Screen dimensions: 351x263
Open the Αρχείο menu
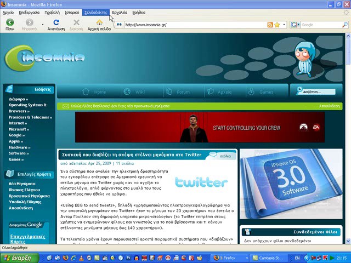[x=8, y=13]
